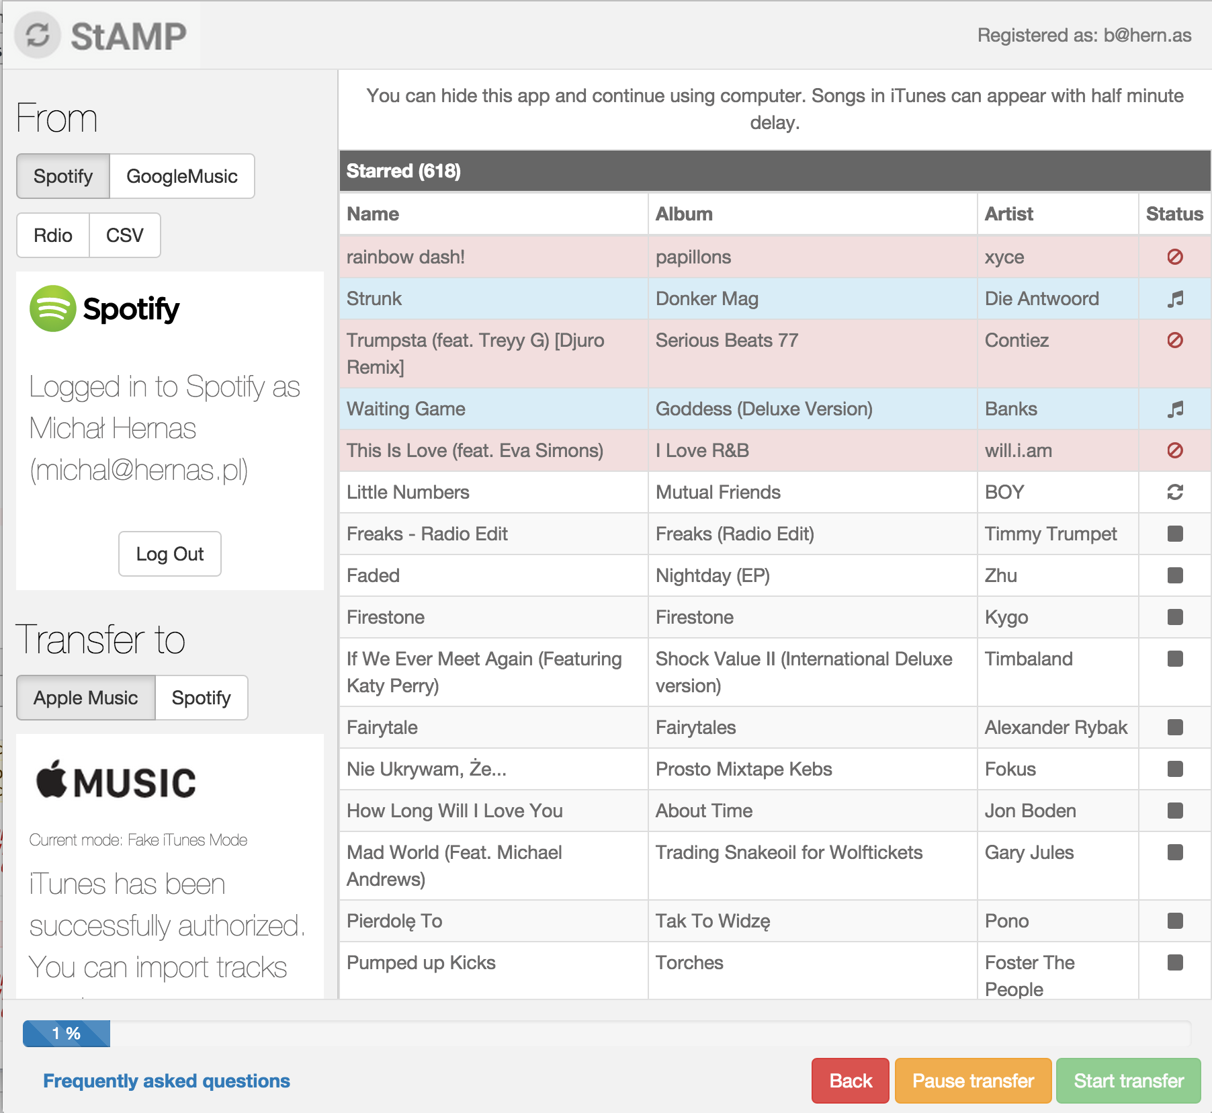This screenshot has width=1212, height=1113.
Task: Log out of Spotify account
Action: [x=170, y=554]
